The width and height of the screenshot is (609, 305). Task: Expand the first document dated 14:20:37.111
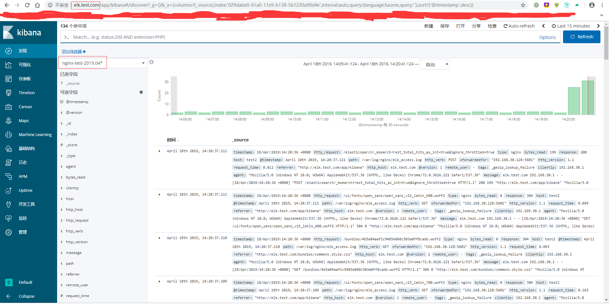click(x=159, y=151)
